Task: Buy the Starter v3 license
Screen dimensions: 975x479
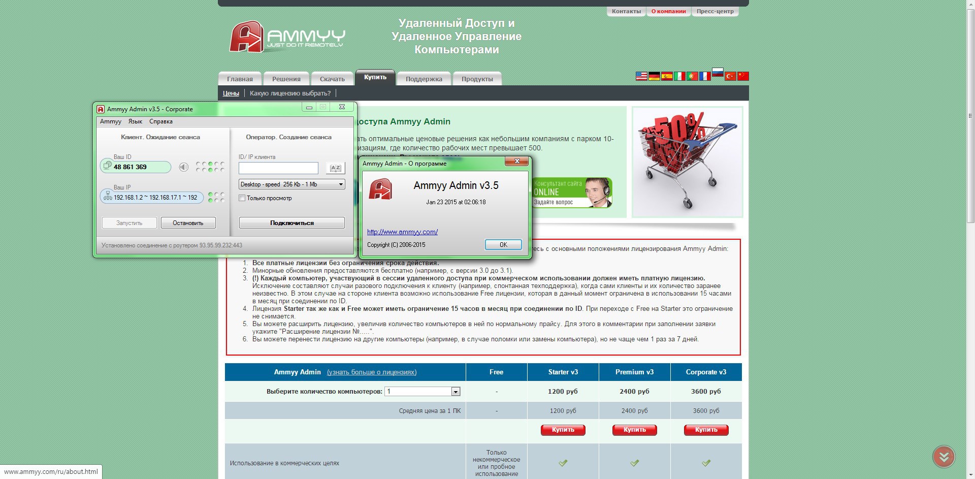Action: tap(563, 430)
